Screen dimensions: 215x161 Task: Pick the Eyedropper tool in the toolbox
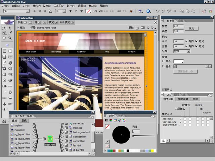10,33
